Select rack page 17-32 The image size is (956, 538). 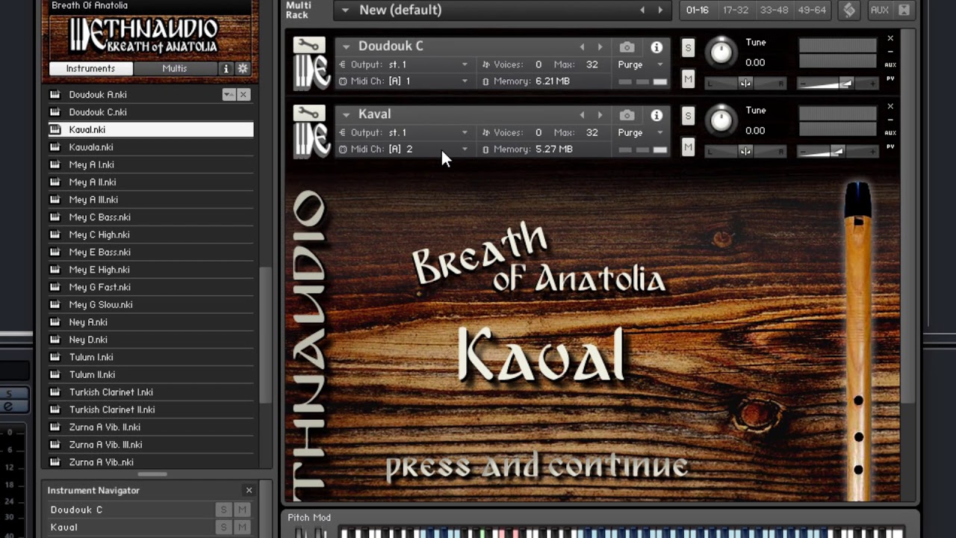point(736,10)
